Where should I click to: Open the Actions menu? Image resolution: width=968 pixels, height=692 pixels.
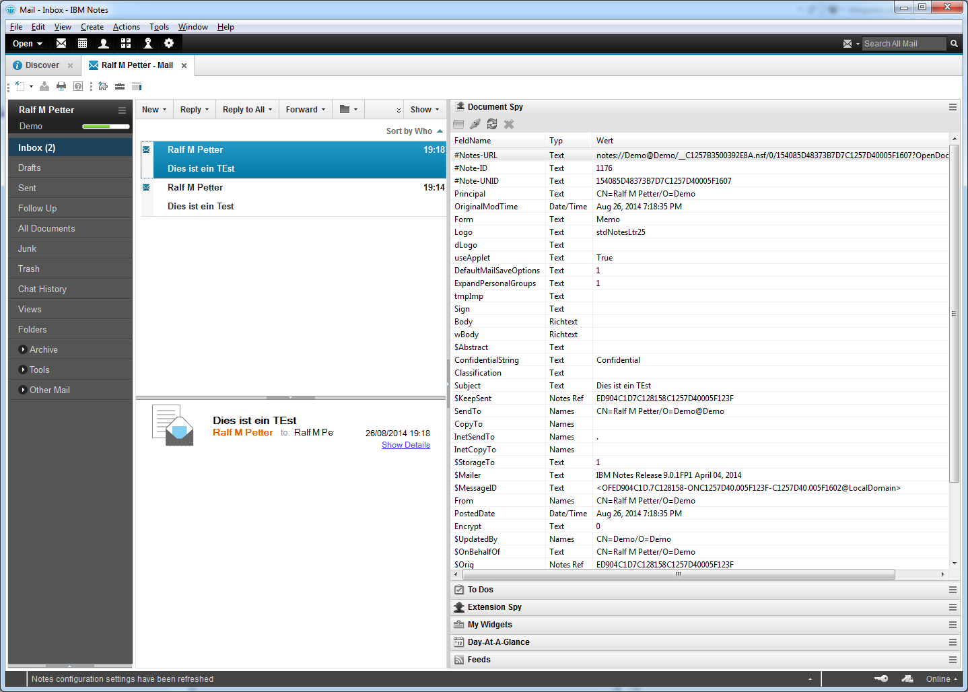pyautogui.click(x=126, y=27)
